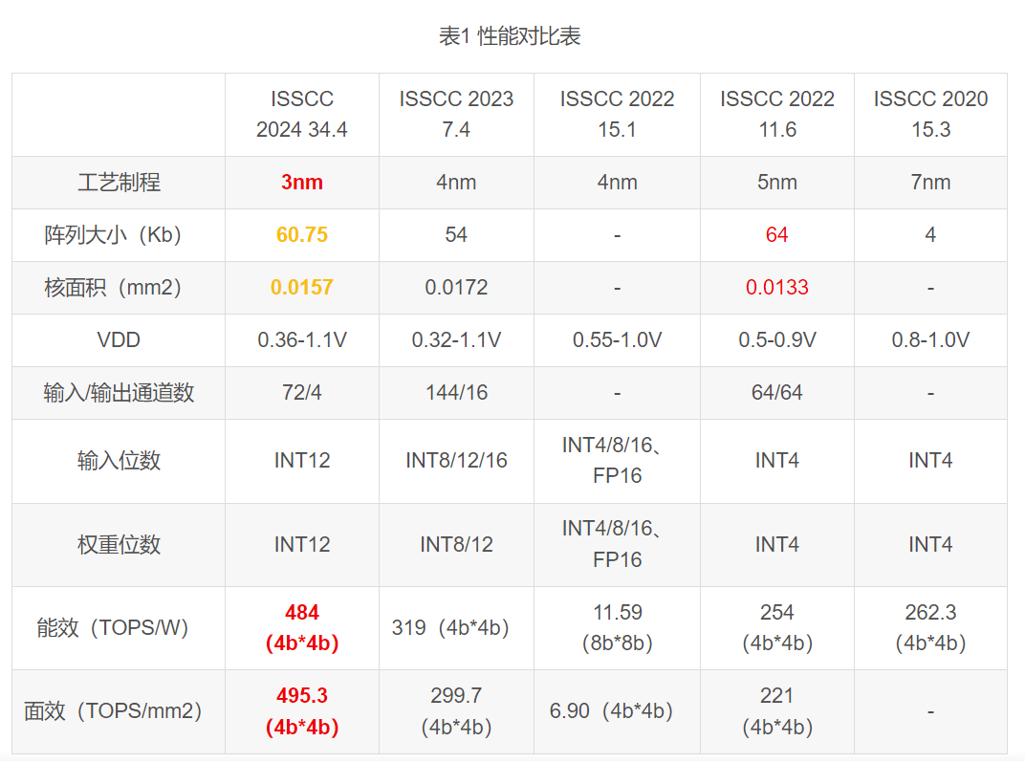Select the 221 (4b*4b) cell
1025x763 pixels.
coord(777,711)
